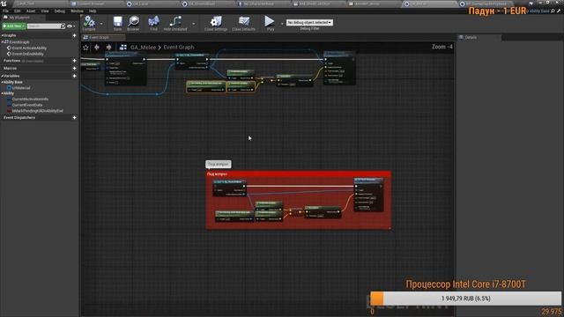Open Class Defaults from the toolbar
Screen dimensions: 564x317
pos(243,24)
